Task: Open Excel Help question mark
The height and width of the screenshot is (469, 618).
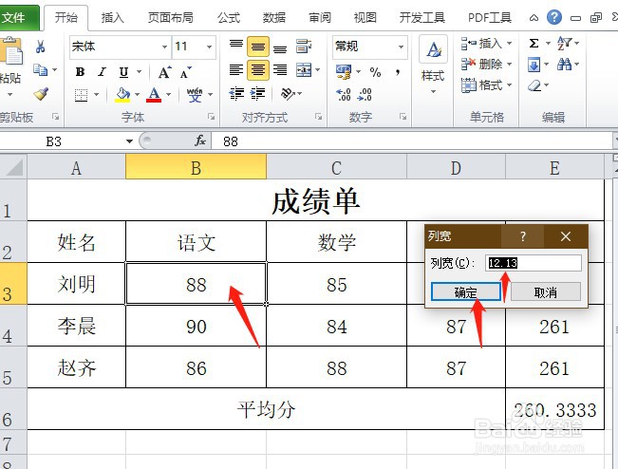Action: [x=554, y=17]
